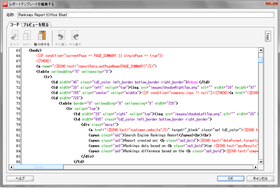Click the vertical scrollbar down arrow
The width and height of the screenshot is (280, 188).
tap(261, 162)
